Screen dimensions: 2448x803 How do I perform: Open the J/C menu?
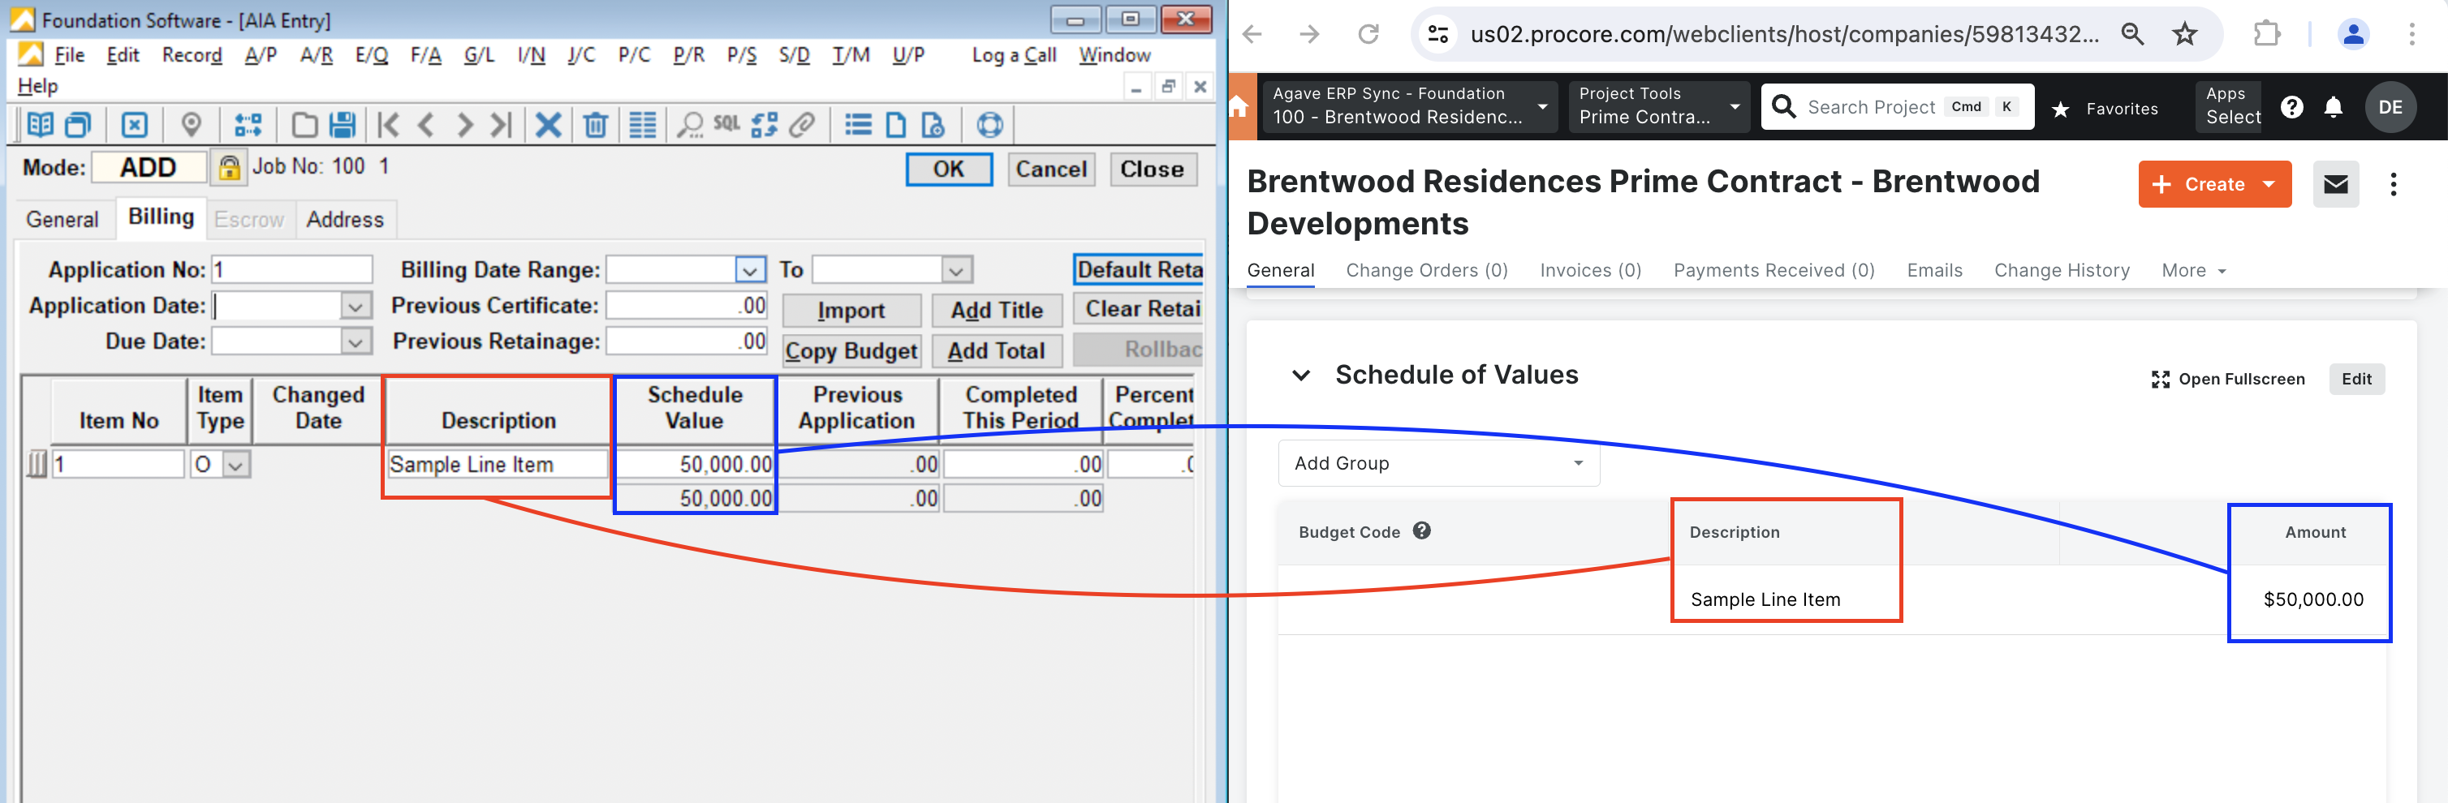pos(582,55)
